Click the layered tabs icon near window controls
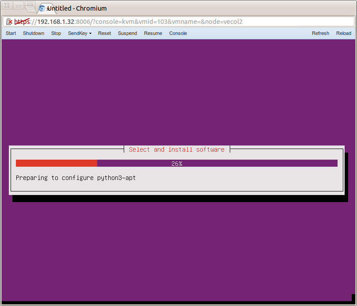The width and height of the screenshot is (357, 306). pos(30,6)
